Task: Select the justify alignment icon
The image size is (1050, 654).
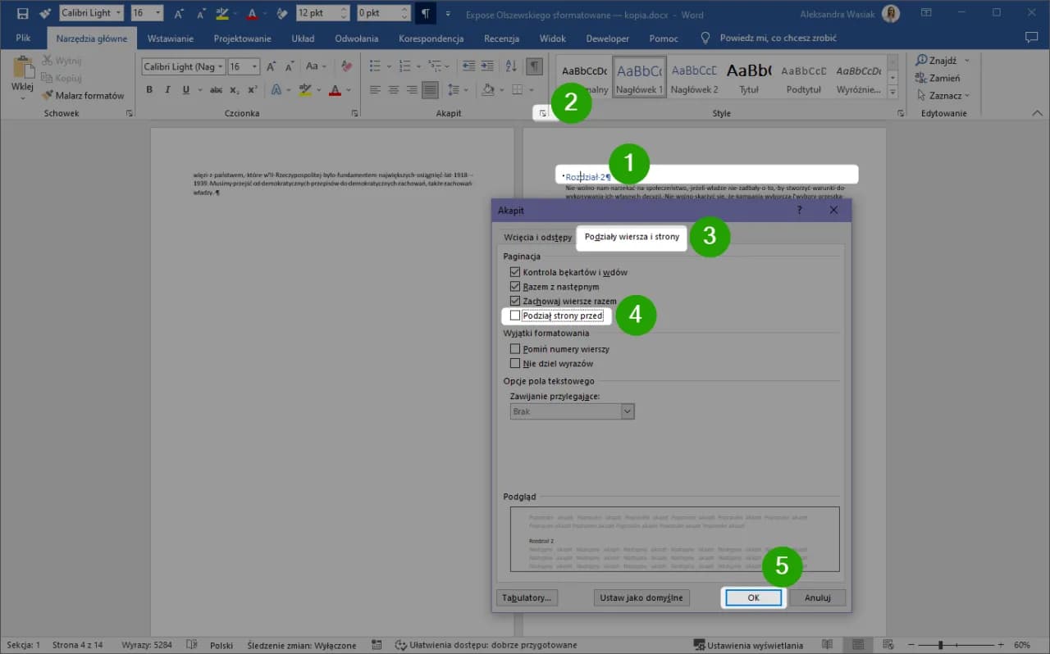Action: click(x=430, y=90)
